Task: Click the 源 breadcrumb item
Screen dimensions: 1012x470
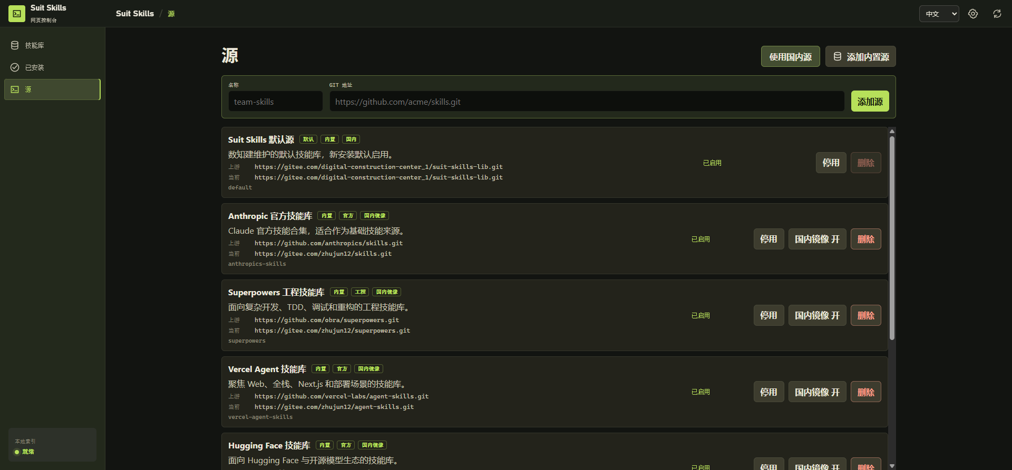Action: tap(171, 14)
